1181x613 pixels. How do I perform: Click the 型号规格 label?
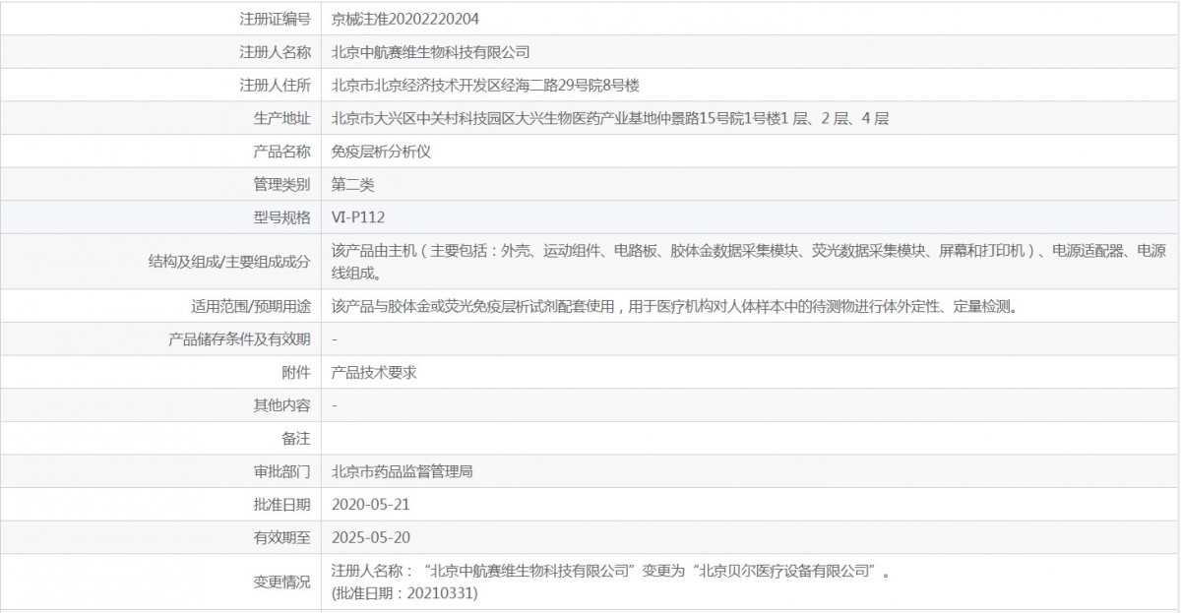(x=281, y=217)
